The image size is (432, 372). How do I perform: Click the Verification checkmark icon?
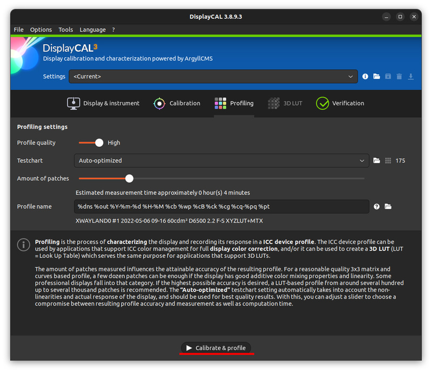pyautogui.click(x=322, y=103)
